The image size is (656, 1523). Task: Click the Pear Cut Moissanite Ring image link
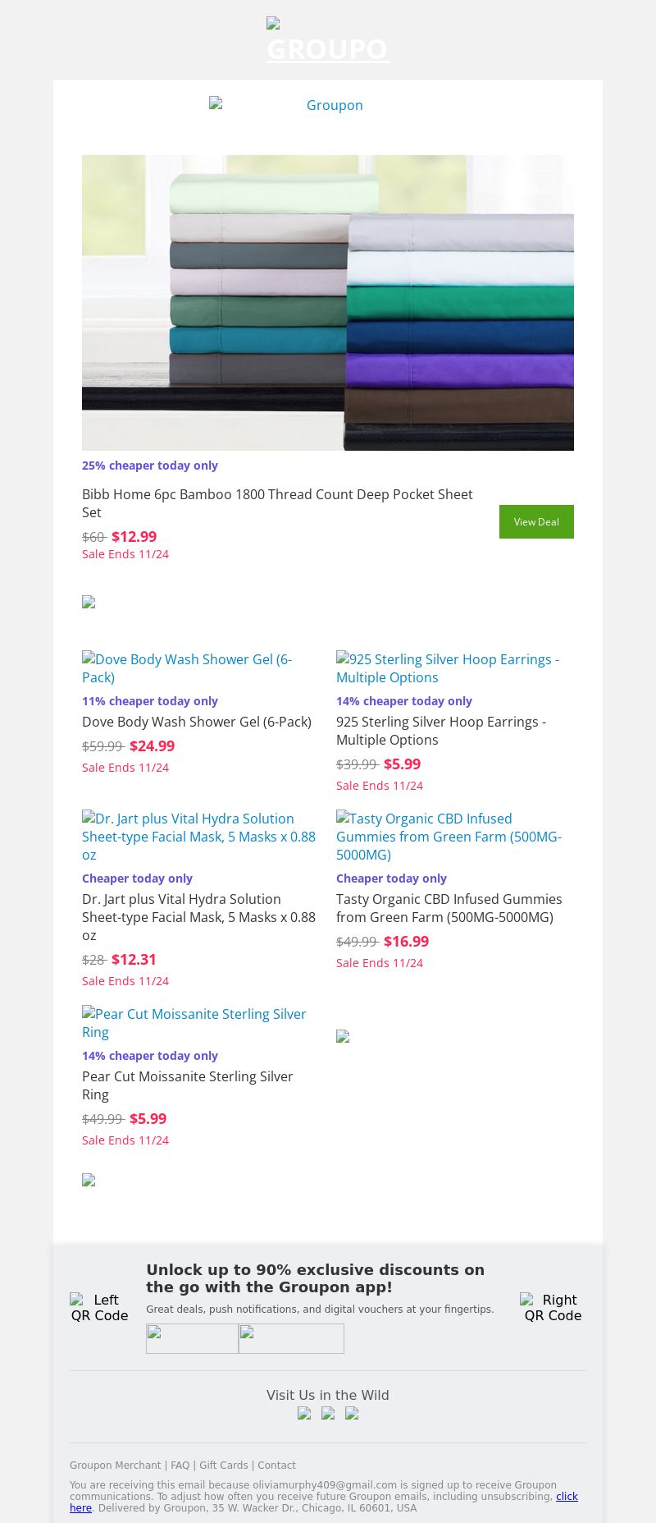[194, 1022]
